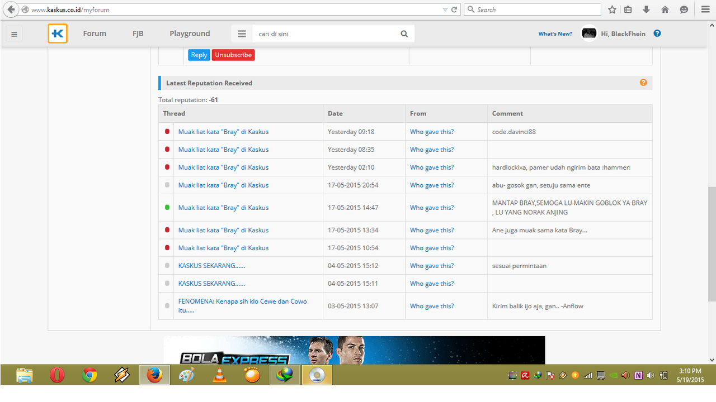Click the BlackFhein profile avatar
716x402 pixels.
(589, 33)
